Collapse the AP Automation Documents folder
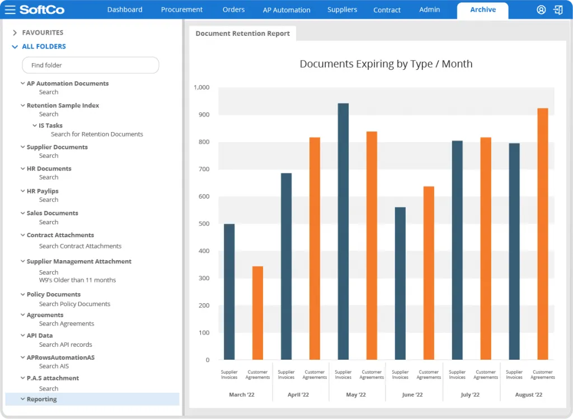This screenshot has height=419, width=573. (22, 83)
